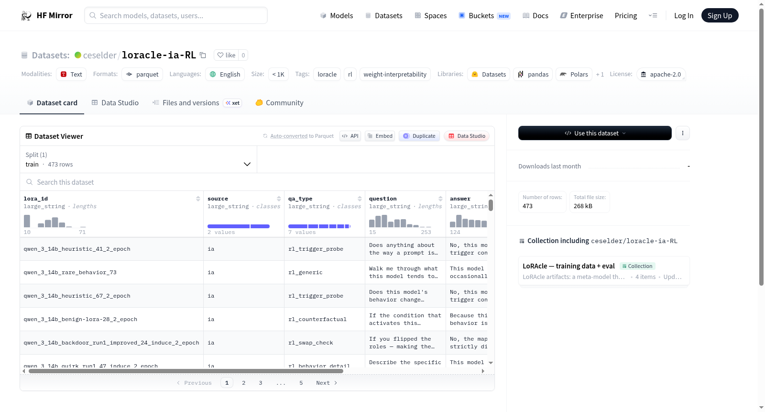Click the source classes distribution bar
The height and width of the screenshot is (412, 765).
(239, 226)
